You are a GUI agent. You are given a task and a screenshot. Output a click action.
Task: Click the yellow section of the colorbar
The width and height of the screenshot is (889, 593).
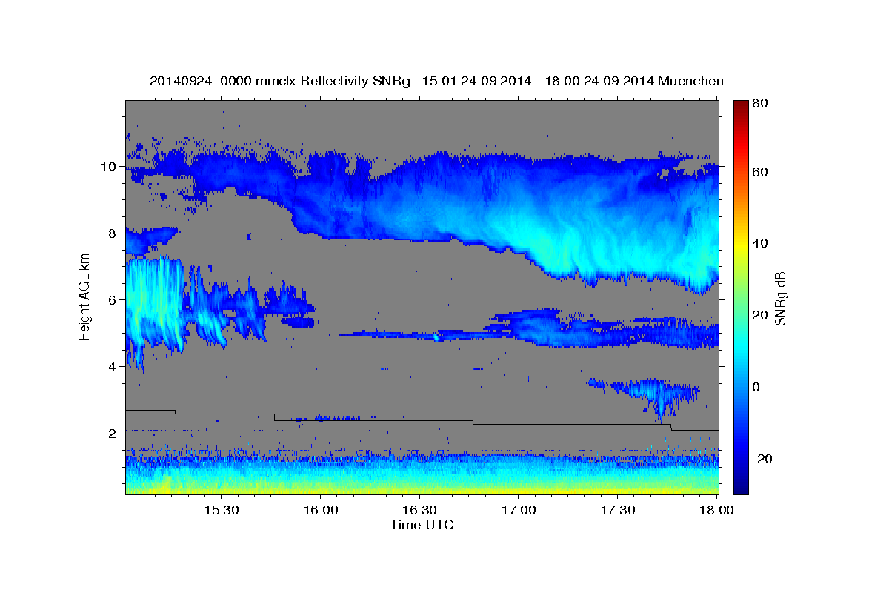pyautogui.click(x=741, y=245)
